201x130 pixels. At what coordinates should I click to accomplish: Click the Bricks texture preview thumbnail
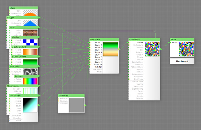(x=30, y=32)
